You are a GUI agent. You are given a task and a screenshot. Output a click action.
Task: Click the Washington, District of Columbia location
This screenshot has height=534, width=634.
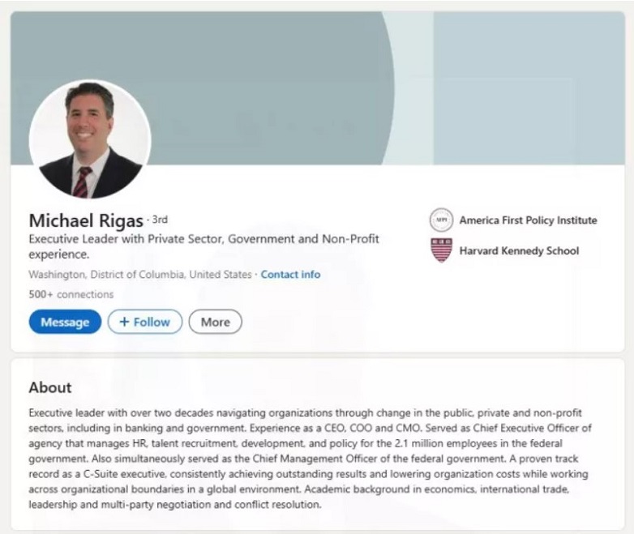(139, 275)
